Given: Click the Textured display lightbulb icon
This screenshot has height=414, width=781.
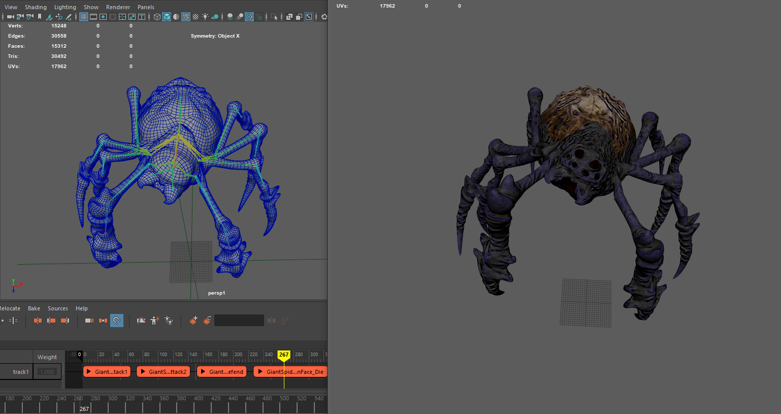Looking at the screenshot, I should (x=205, y=17).
